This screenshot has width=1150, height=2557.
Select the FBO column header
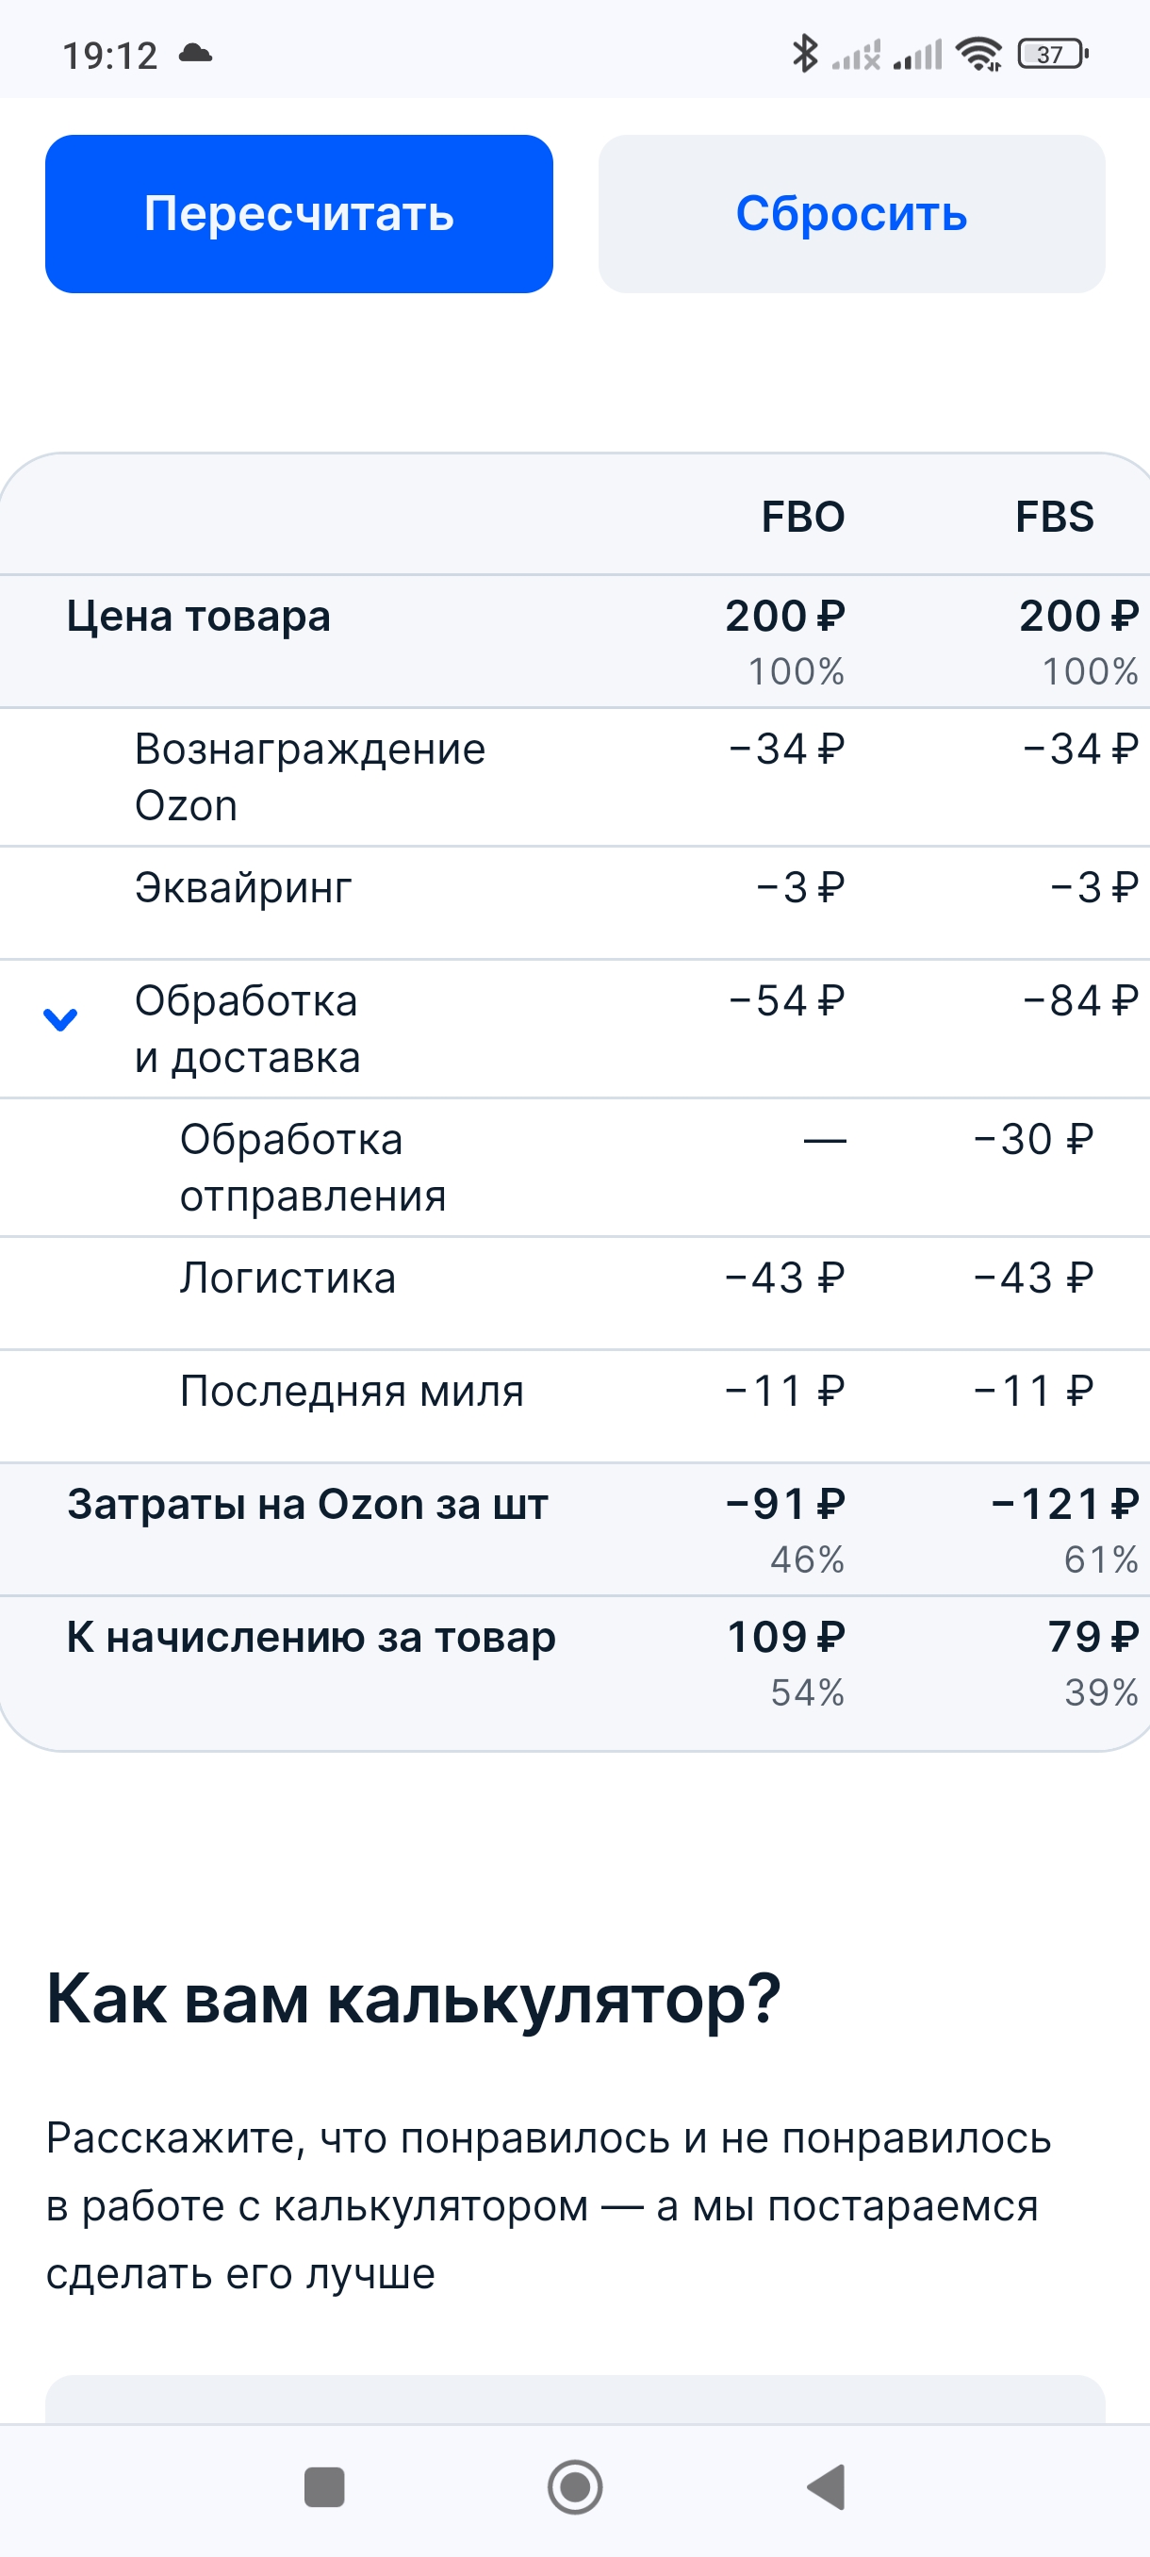pyautogui.click(x=803, y=518)
